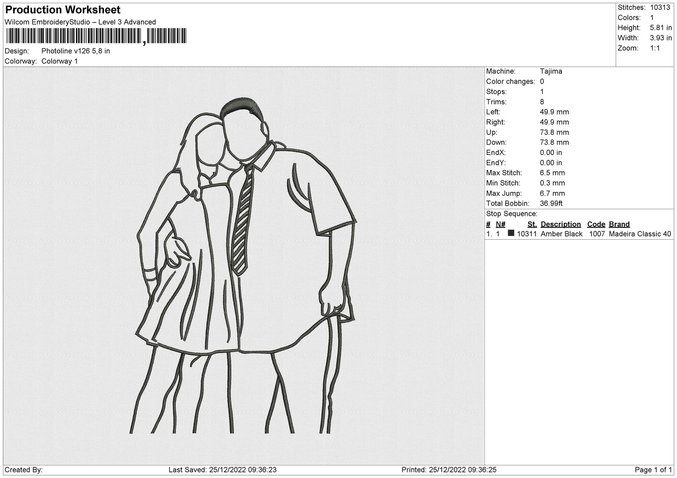Viewport: 677px width, 478px height.
Task: Click the brand "Madeira Classic 40"
Action: click(x=640, y=234)
